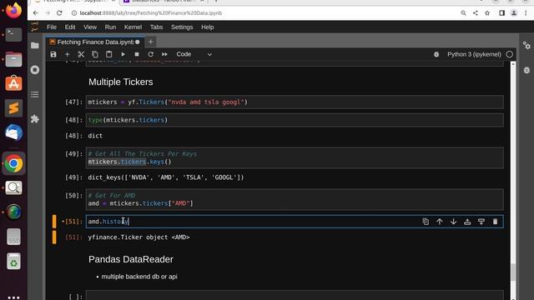Click the Multiple Tickers heading
The image size is (534, 300).
120,82
